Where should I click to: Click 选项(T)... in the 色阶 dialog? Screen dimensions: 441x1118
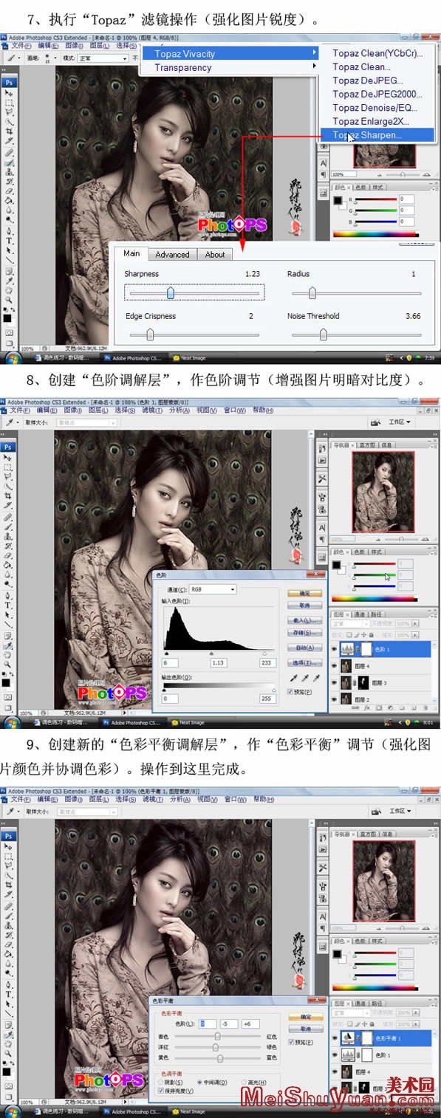304,662
